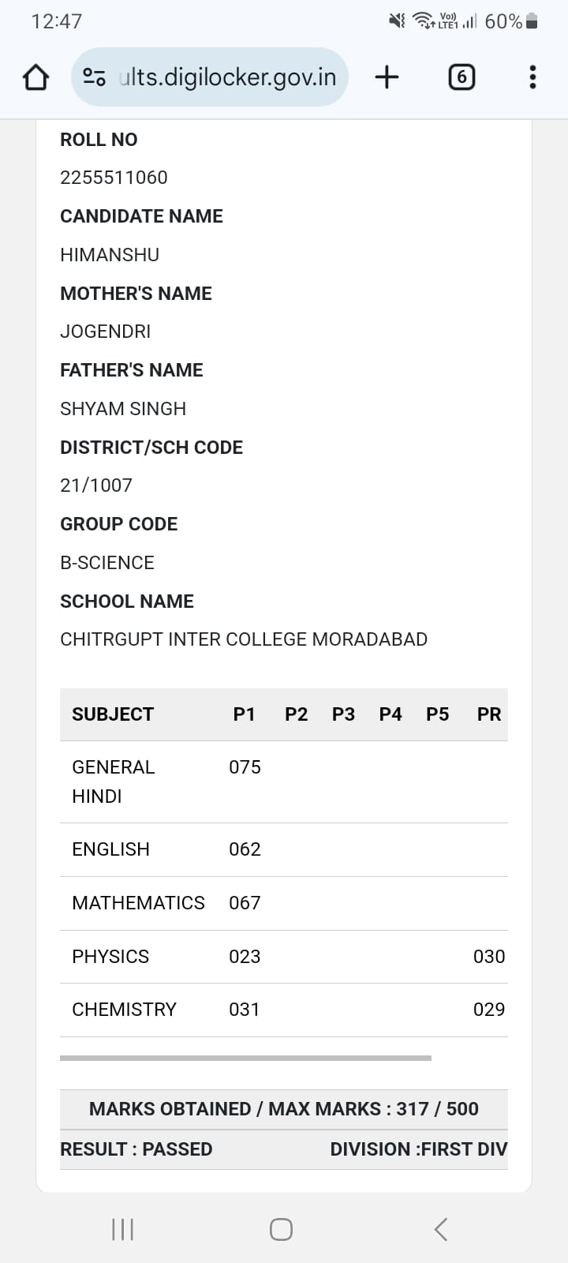Click the horizontal scrollbar under marks table

click(245, 1058)
